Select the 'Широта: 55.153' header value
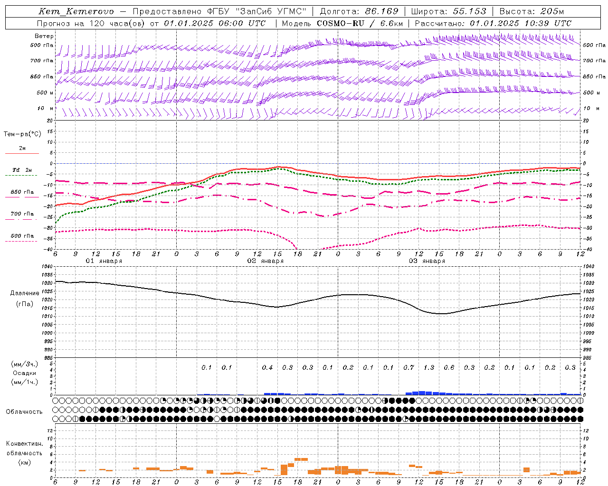Viewport: 608px width, 486px height. coord(448,11)
